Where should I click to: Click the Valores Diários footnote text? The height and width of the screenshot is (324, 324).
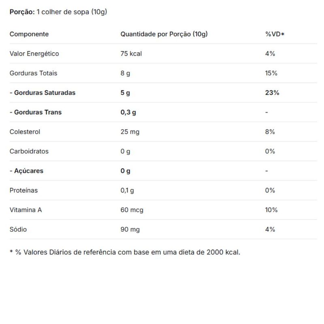[125, 252]
